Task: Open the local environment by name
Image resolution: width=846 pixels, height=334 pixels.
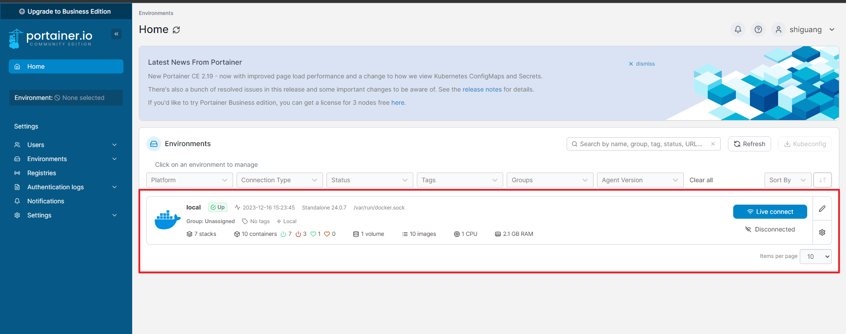Action: coord(193,207)
